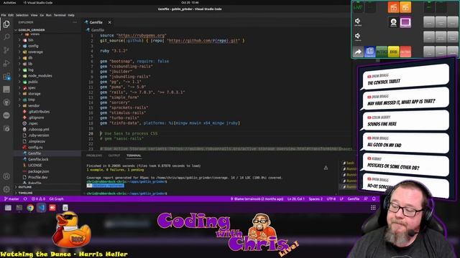Expand the vendor folder

tap(34, 105)
